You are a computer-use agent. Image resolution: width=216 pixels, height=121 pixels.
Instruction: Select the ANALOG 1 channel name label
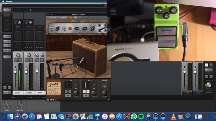tap(18, 93)
